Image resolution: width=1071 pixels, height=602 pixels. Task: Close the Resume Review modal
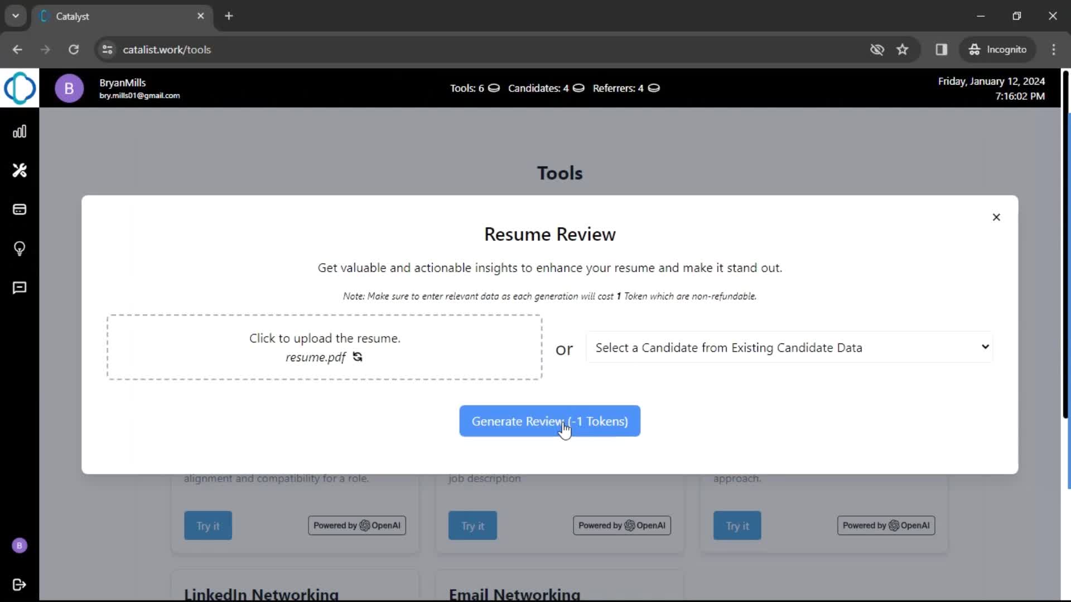[996, 217]
